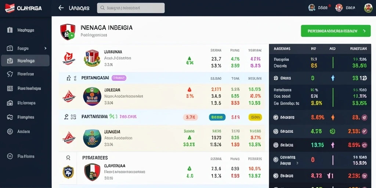Click the pink badge in the 4.76 row
376x188 pixels.
(364, 131)
